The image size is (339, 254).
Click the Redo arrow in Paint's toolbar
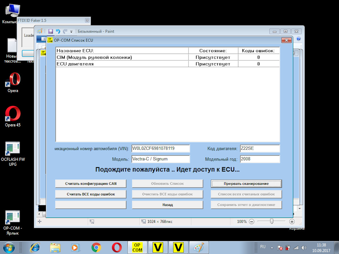pos(65,31)
